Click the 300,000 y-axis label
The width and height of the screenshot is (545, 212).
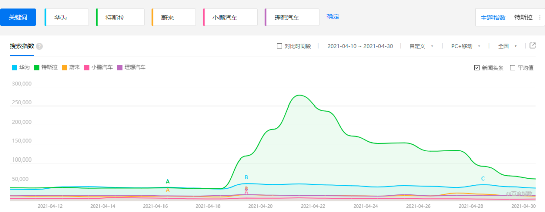point(22,84)
